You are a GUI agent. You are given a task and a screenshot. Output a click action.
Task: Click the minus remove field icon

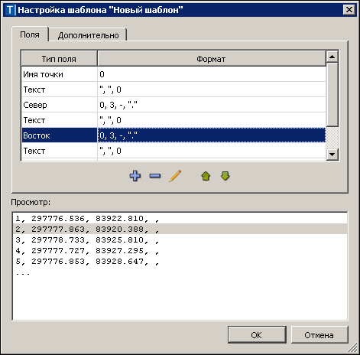point(155,176)
